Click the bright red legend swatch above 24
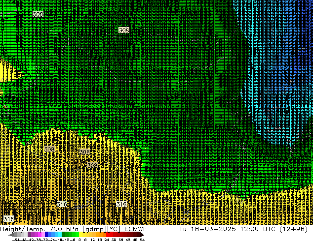 tap(108, 235)
